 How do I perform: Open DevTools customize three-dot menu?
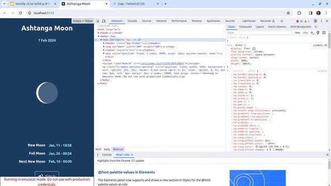click(x=322, y=21)
